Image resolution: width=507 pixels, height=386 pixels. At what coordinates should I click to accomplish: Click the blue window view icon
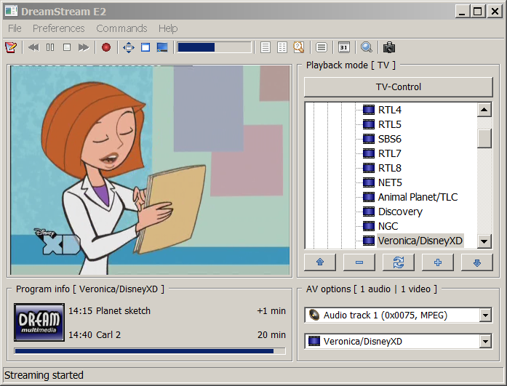click(145, 48)
